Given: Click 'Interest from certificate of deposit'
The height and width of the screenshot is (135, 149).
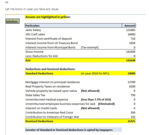Looking at the screenshot, I should tap(48, 39).
